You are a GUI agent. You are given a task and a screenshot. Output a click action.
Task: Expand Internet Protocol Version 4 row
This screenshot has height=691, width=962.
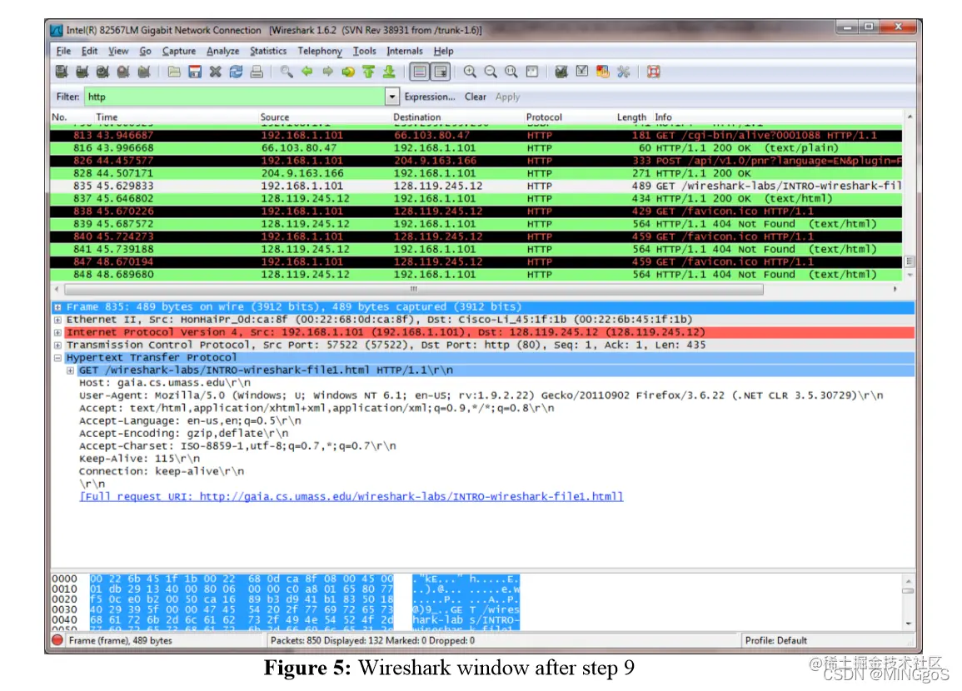(x=57, y=332)
